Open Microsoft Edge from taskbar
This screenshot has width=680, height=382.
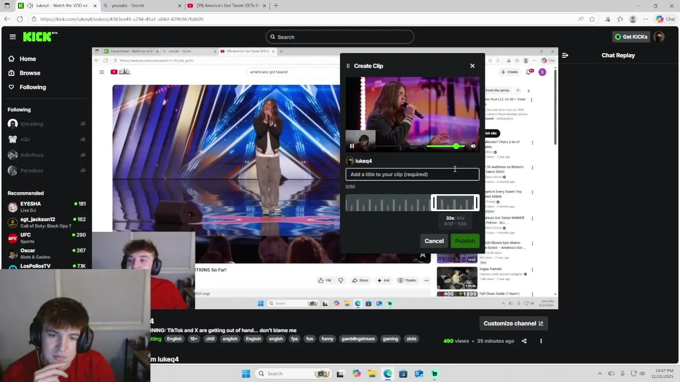pyautogui.click(x=388, y=374)
